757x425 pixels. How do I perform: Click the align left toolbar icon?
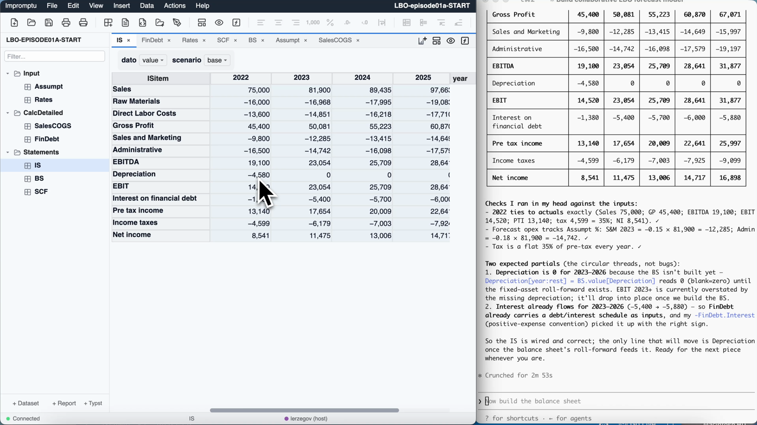(x=261, y=23)
